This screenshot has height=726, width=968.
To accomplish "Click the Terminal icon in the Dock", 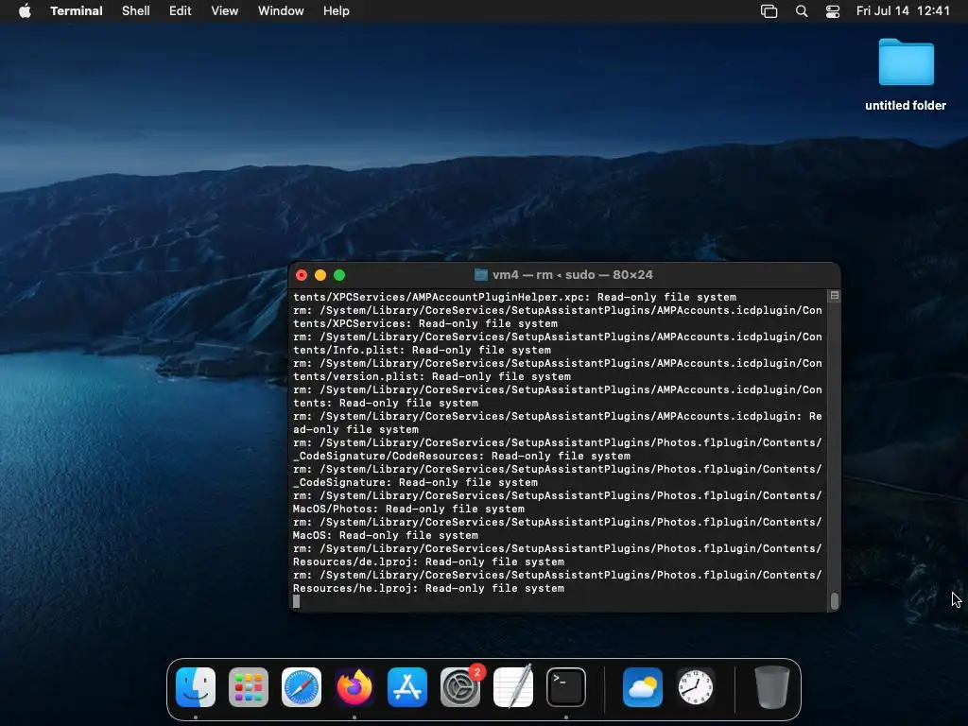I will 566,687.
